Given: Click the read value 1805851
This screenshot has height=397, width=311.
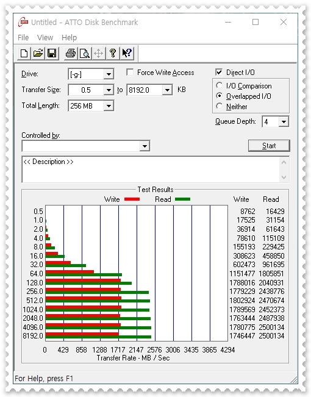Looking at the screenshot, I should pos(271,274).
